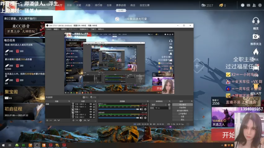Open source properties gear in Sources panel
The image size is (264, 148).
pos(81,120)
